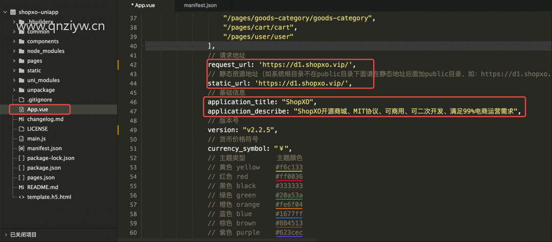Viewport: 552px width, 242px height.
Task: Open package.json in the file tree
Action: 43,168
